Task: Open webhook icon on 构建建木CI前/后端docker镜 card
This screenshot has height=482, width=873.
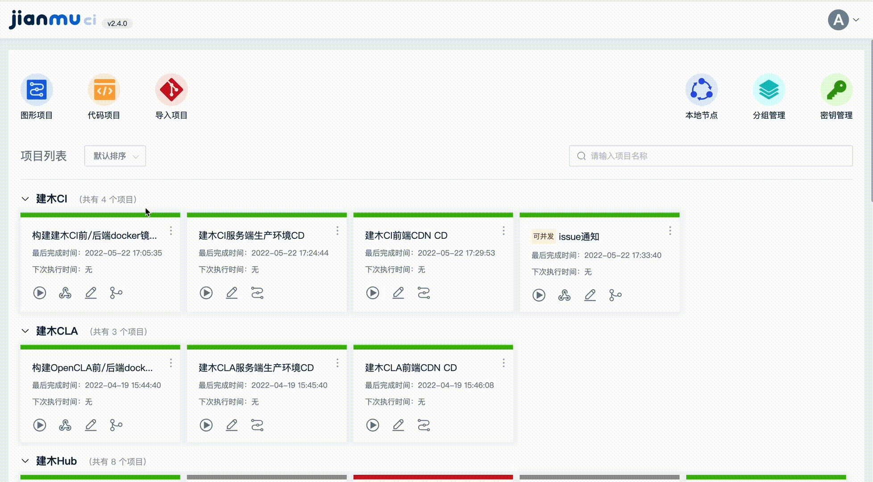Action: pos(65,293)
